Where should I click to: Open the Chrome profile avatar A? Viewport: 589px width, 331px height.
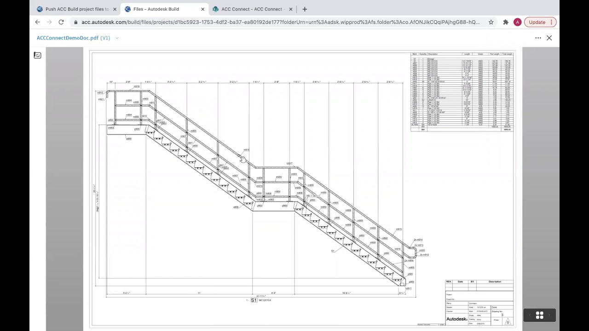pyautogui.click(x=517, y=22)
